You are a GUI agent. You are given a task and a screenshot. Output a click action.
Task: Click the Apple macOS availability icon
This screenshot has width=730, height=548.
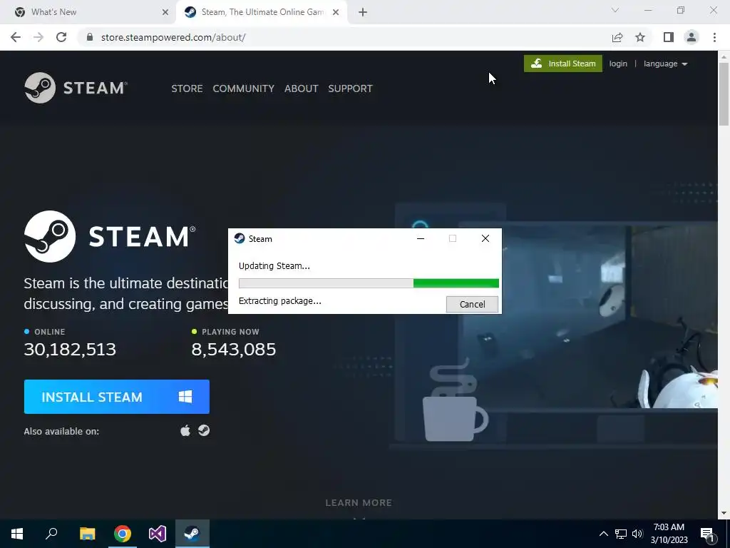tap(185, 430)
